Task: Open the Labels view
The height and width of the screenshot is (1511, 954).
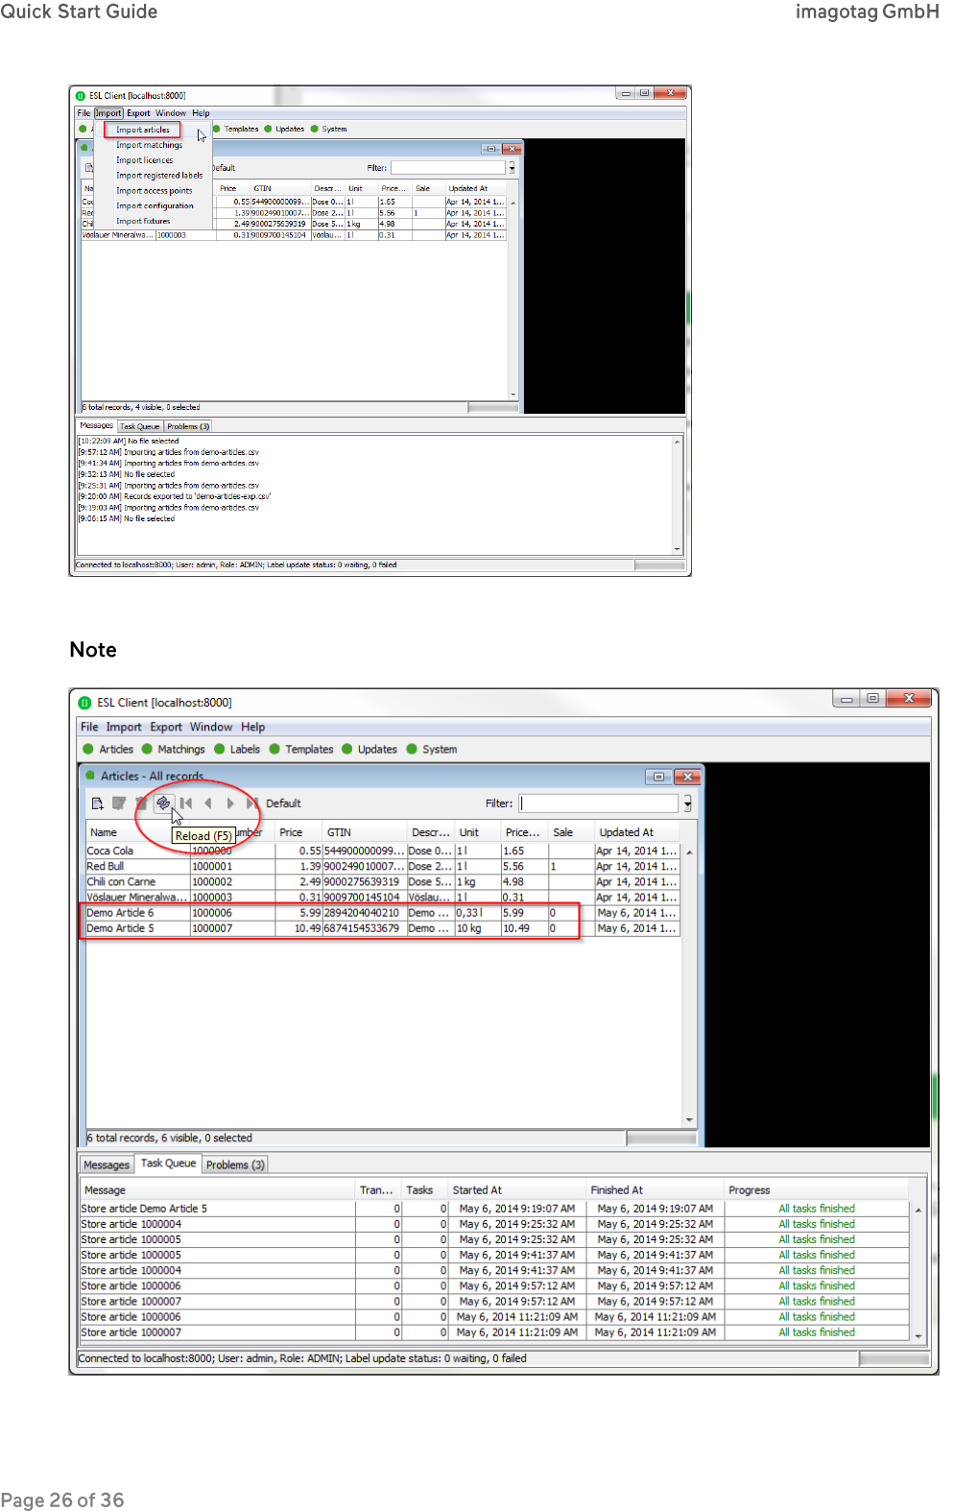Action: (x=237, y=749)
